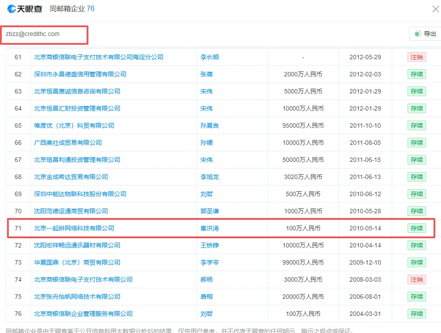The height and width of the screenshot is (333, 441).
Task: View legal representative 孙夏良
Action: 210,125
